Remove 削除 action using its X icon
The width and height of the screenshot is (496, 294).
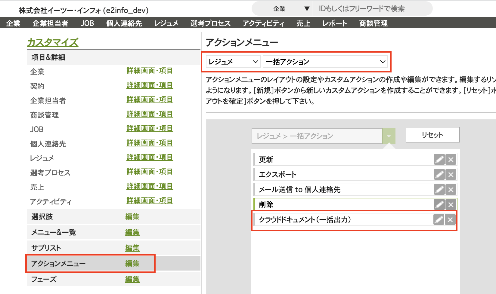tap(451, 205)
